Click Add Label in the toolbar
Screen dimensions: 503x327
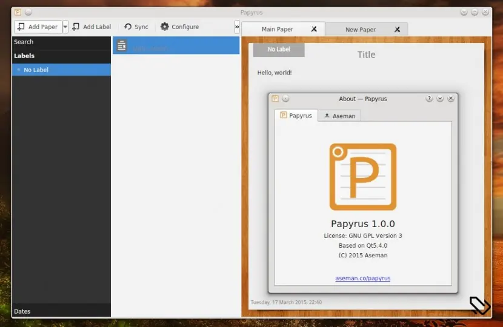(92, 27)
